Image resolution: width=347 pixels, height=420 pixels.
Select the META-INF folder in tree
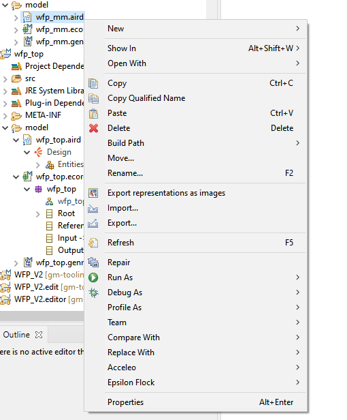tap(43, 115)
